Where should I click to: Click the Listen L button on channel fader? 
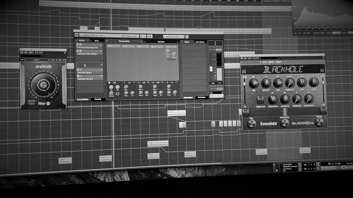(212, 50)
